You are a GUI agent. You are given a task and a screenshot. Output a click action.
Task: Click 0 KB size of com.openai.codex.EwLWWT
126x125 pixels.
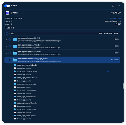pyautogui.click(x=117, y=53)
